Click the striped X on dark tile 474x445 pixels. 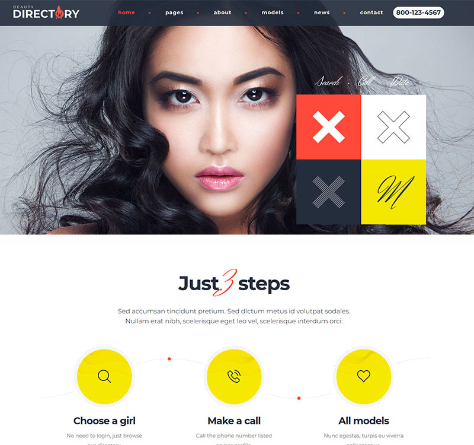click(329, 192)
